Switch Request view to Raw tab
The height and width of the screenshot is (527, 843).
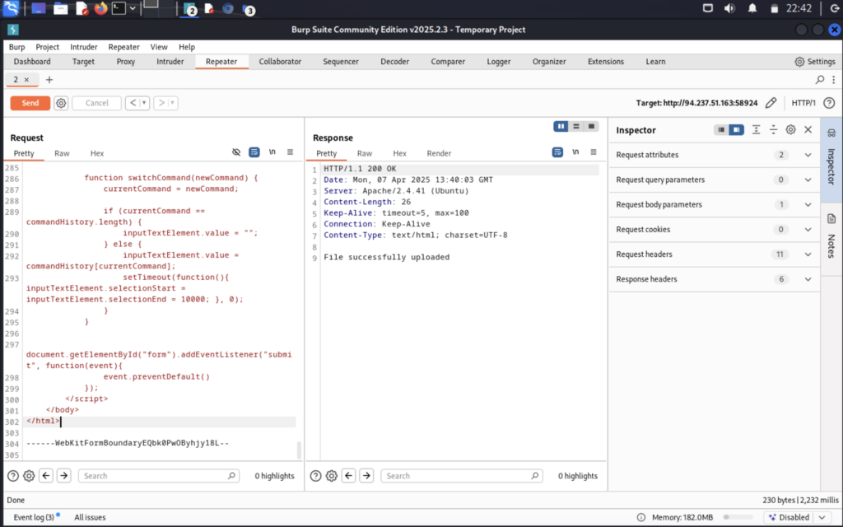62,153
